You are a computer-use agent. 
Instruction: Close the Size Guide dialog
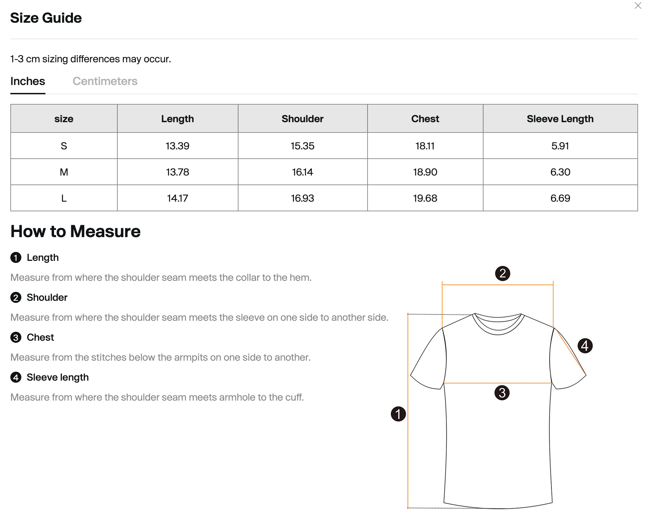coord(638,6)
